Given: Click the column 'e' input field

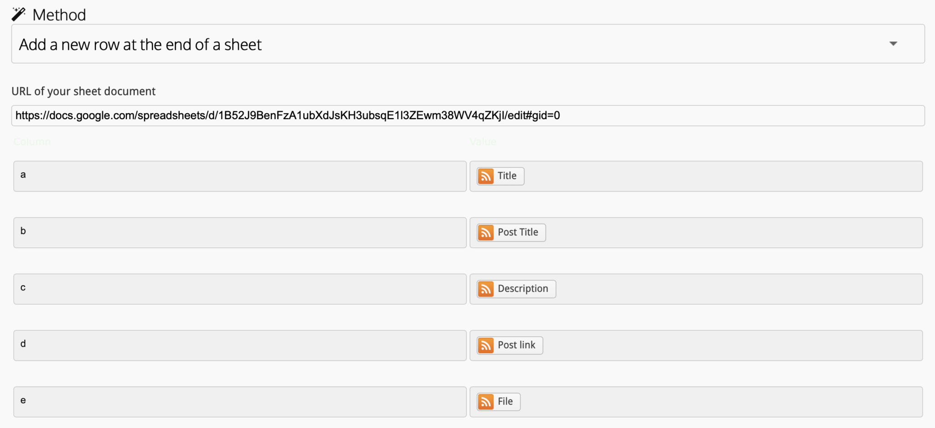Looking at the screenshot, I should coord(240,402).
